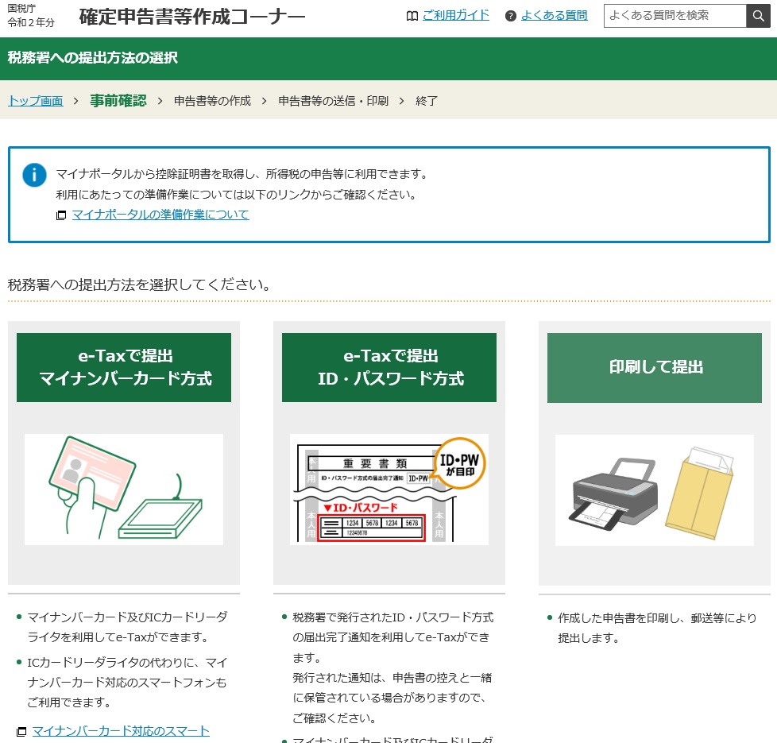This screenshot has width=777, height=743.
Task: Go to トップ画面 via breadcrumb
Action: [36, 101]
